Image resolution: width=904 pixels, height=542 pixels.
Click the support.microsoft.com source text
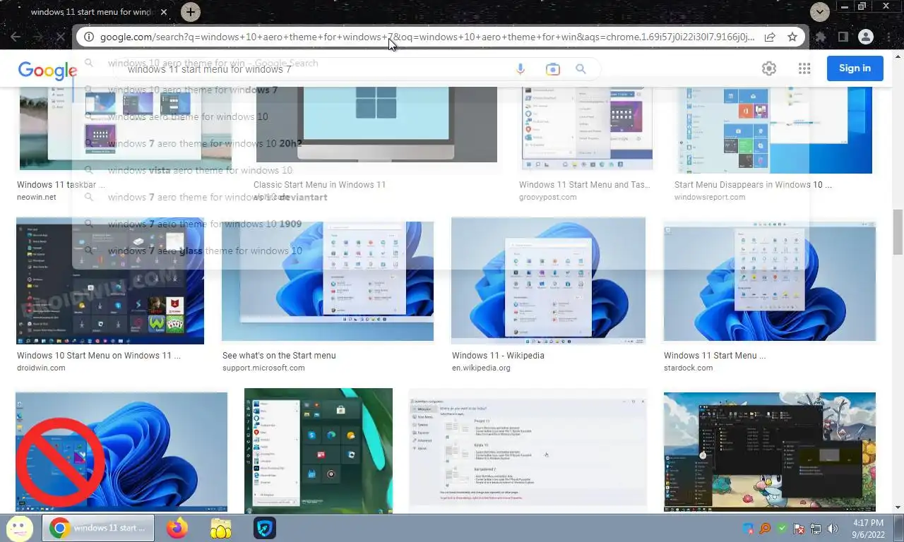tap(263, 368)
